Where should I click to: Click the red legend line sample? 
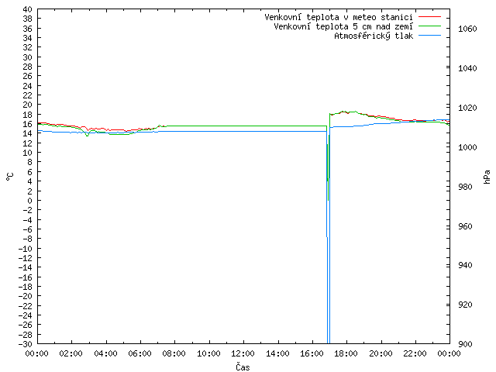coord(429,16)
